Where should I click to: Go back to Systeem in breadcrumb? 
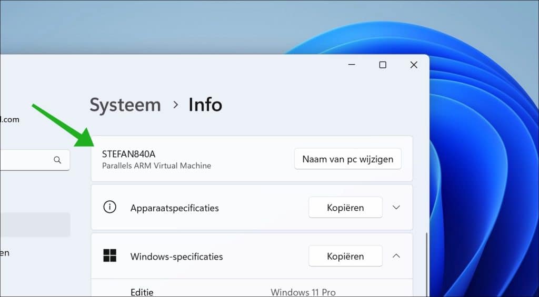(x=125, y=105)
